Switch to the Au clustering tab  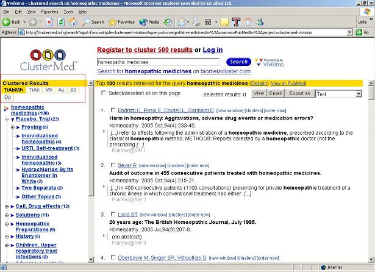pyautogui.click(x=61, y=90)
